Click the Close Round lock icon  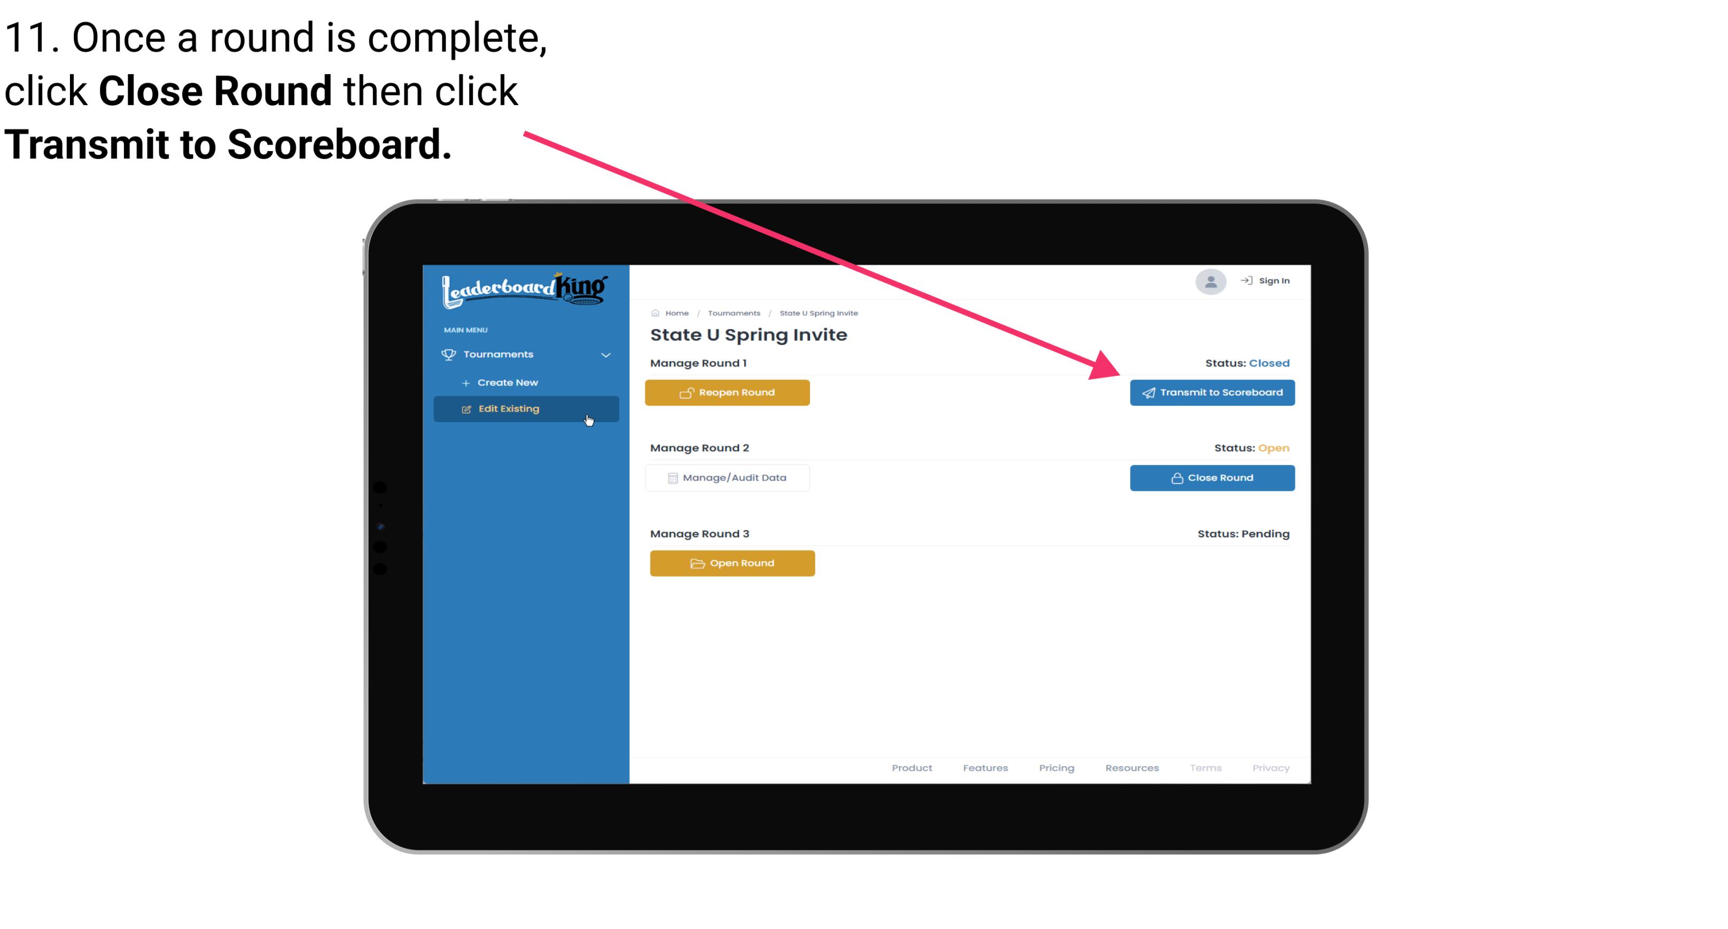(1178, 478)
